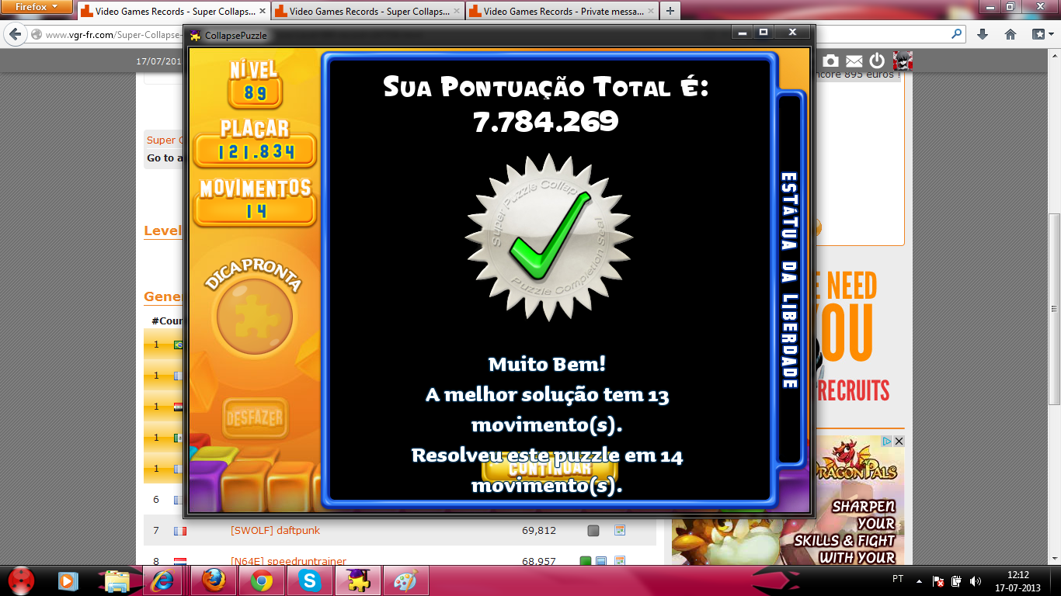Image resolution: width=1061 pixels, height=596 pixels.
Task: Open the envelope messages icon
Action: pos(854,61)
